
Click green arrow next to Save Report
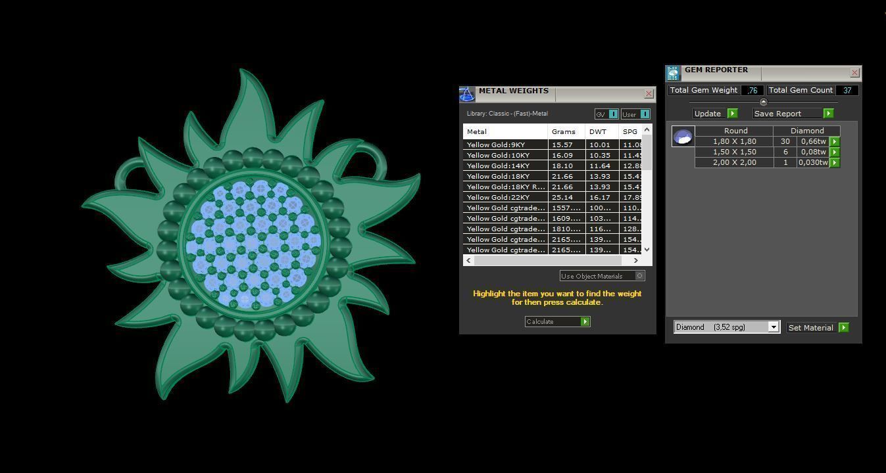click(x=828, y=114)
